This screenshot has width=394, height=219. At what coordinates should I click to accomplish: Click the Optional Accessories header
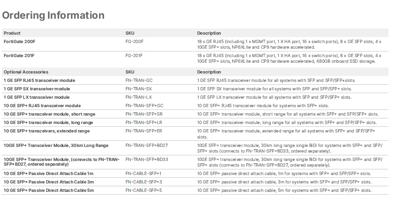(26, 72)
